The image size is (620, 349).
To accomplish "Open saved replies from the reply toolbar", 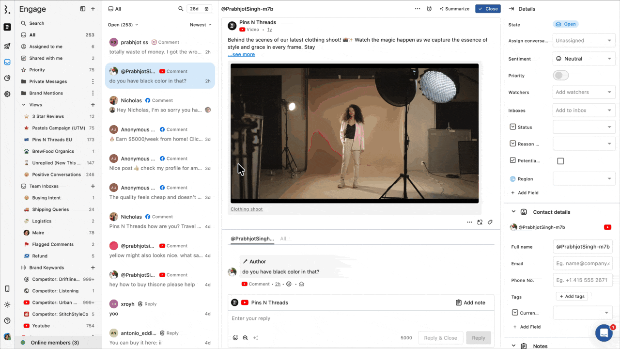I will pyautogui.click(x=245, y=338).
